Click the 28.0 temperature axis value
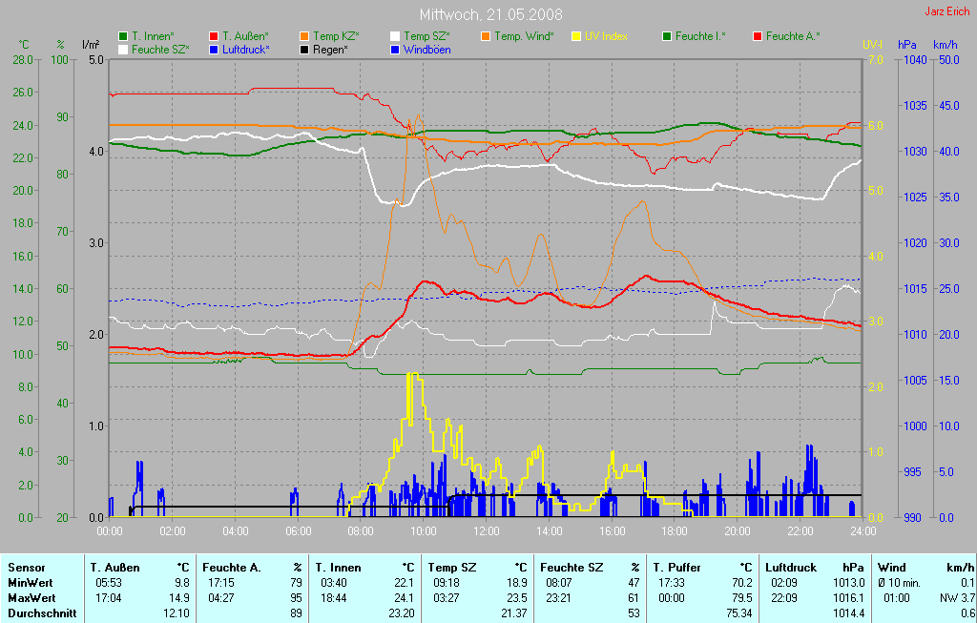Screen dimensions: 977x623 pos(23,60)
